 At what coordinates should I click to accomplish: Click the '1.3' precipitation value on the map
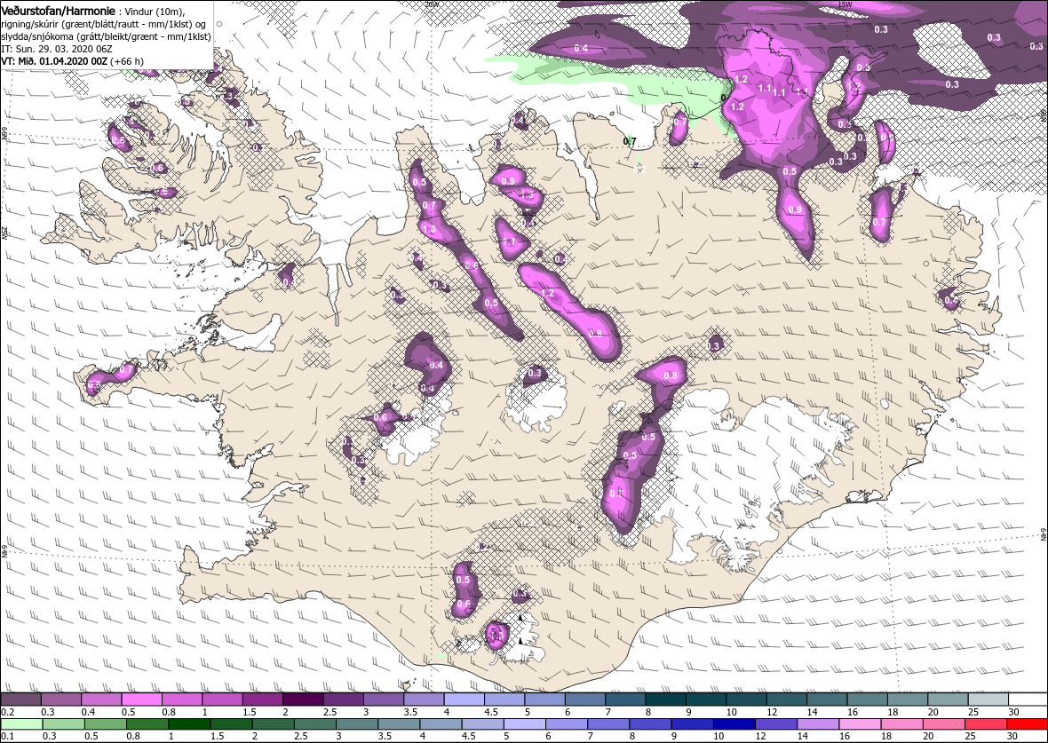(x=528, y=195)
